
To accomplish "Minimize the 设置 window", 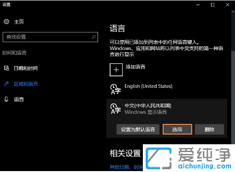I will [x=198, y=5].
